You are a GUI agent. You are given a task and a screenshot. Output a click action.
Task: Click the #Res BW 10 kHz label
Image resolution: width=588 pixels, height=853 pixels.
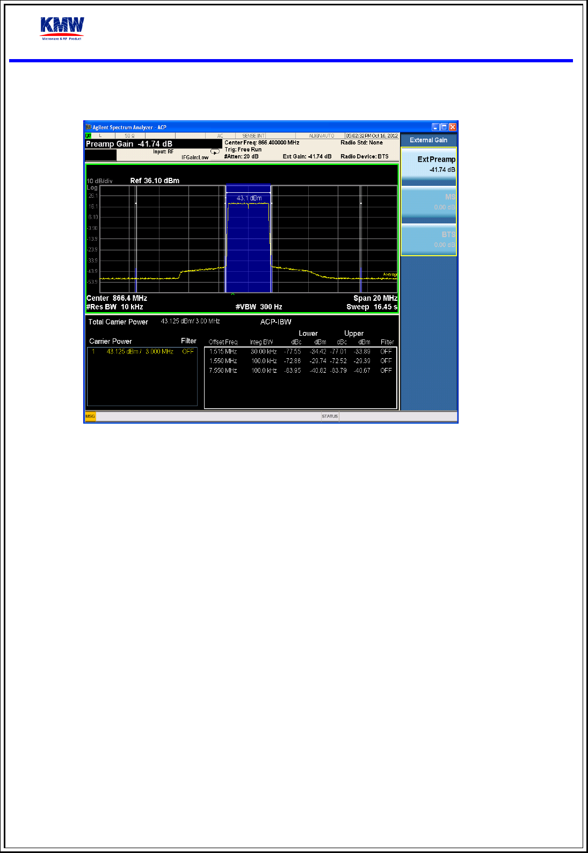pyautogui.click(x=115, y=307)
